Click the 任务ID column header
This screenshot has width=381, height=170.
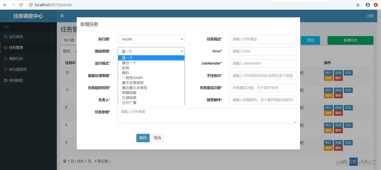tap(70, 63)
